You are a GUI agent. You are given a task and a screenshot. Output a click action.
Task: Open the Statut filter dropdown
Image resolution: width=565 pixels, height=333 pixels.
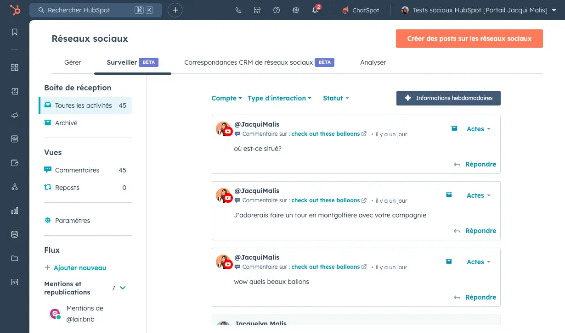[x=336, y=98]
